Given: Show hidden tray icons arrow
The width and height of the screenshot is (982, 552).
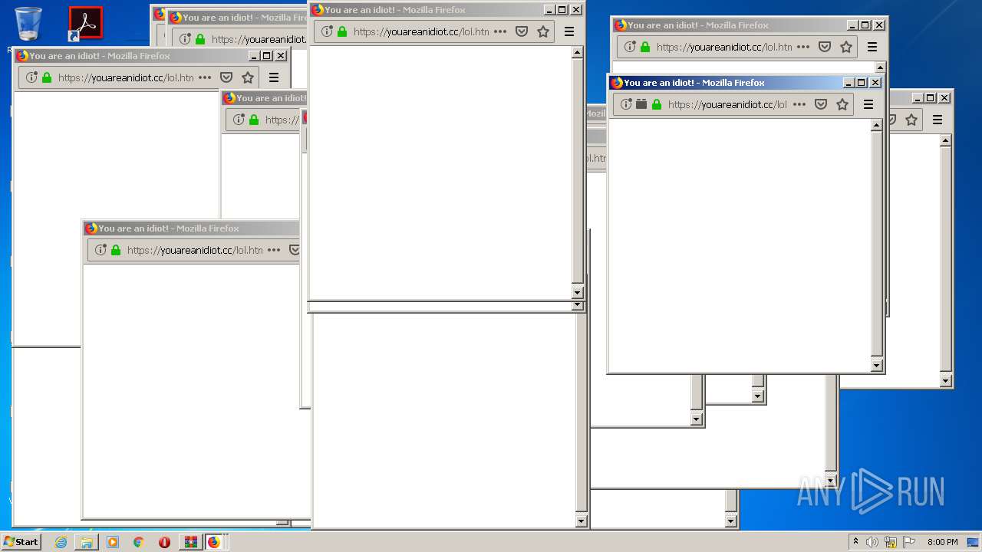Looking at the screenshot, I should tap(855, 541).
